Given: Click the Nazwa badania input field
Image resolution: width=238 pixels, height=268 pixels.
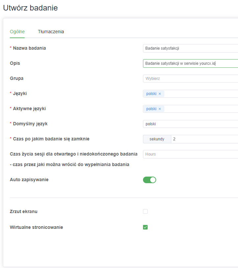Looking at the screenshot, I should [x=191, y=48].
